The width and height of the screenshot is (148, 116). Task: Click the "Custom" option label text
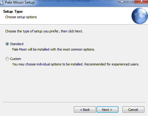15,59
